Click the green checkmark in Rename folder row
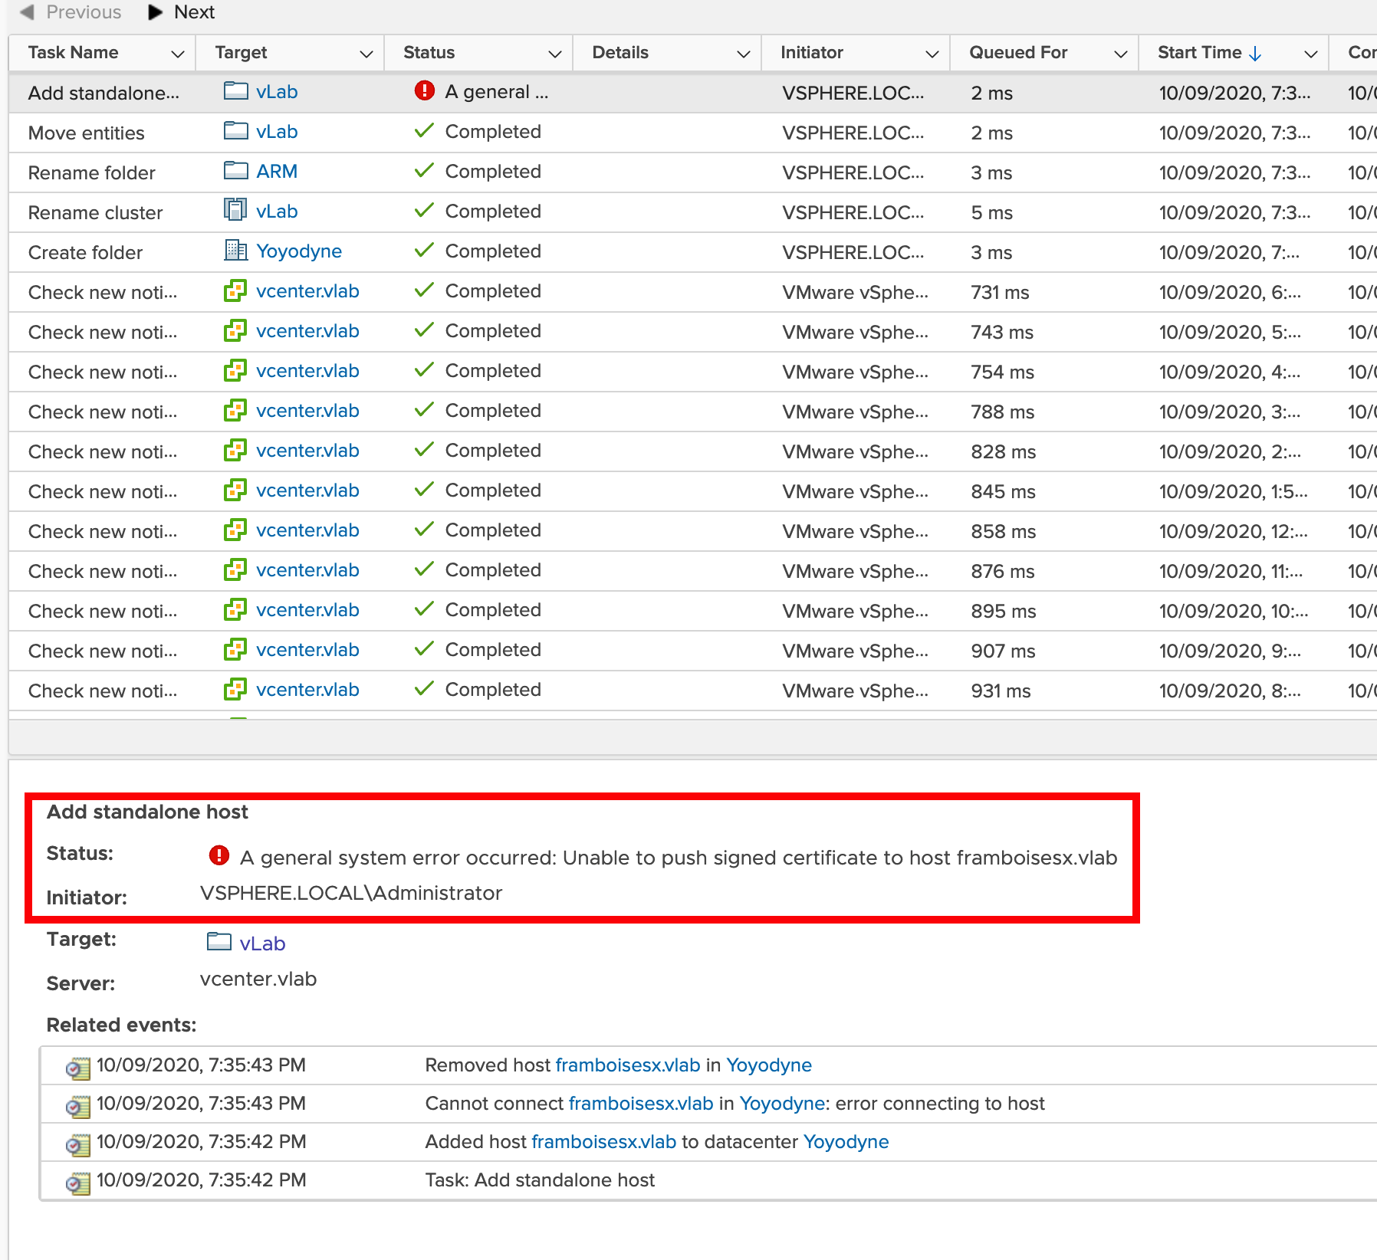The image size is (1377, 1260). coord(424,171)
